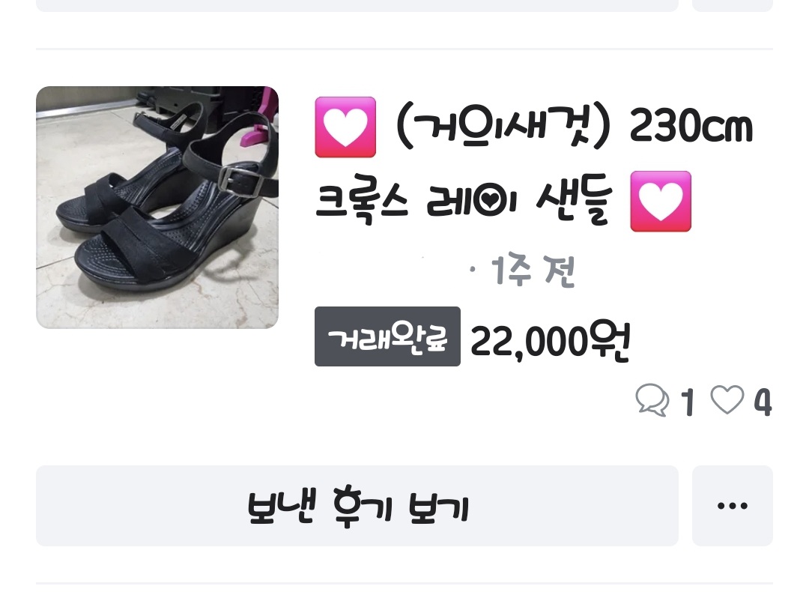Viewport: 809px width, 592px height.
Task: Click the pink heart emoji before 거의새것
Action: click(x=345, y=127)
